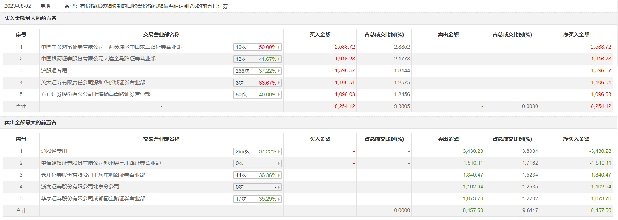Expand the 44次 36.36% stats box
The image size is (618, 220).
[257, 175]
